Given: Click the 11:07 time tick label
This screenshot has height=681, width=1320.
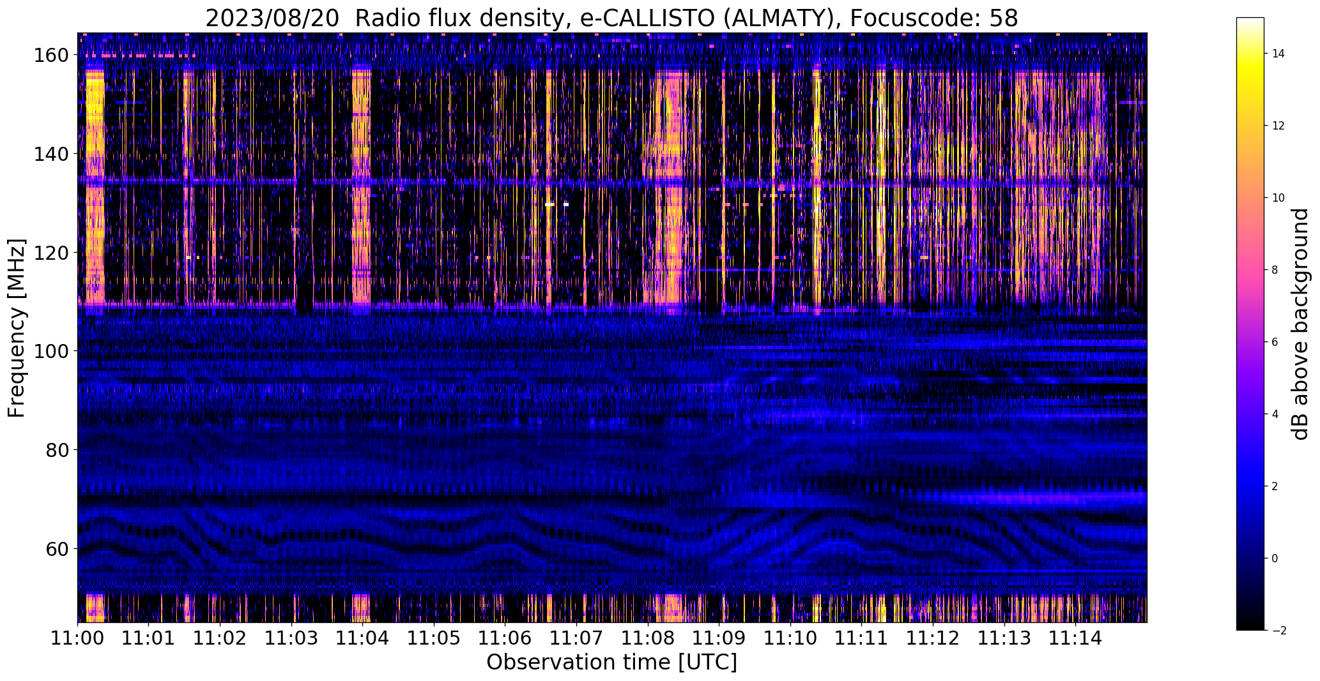Looking at the screenshot, I should click(576, 637).
